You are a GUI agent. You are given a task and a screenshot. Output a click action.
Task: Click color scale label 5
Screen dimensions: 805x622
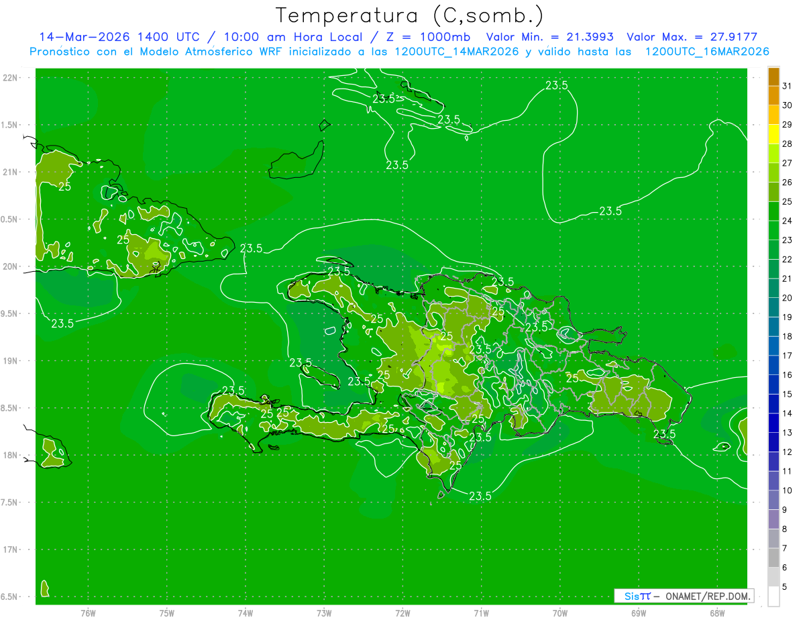tap(785, 586)
